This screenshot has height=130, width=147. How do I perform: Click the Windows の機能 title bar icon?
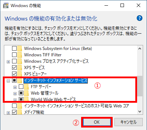(x=6, y=6)
